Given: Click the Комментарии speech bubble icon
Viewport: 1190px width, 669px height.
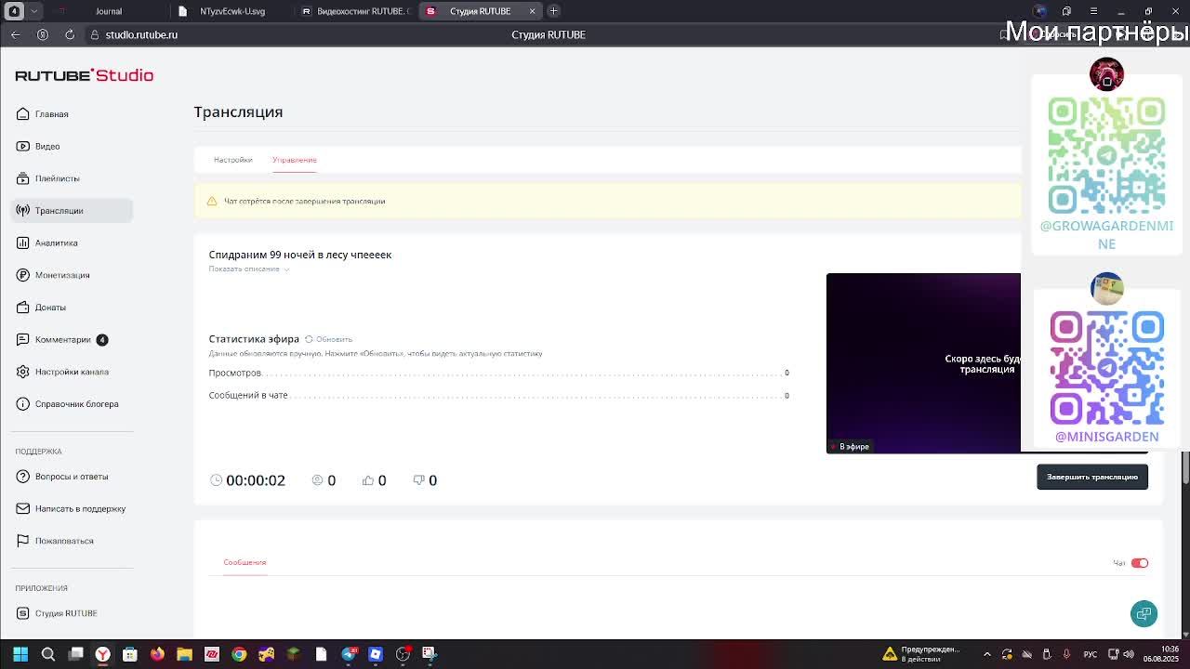Looking at the screenshot, I should [23, 339].
